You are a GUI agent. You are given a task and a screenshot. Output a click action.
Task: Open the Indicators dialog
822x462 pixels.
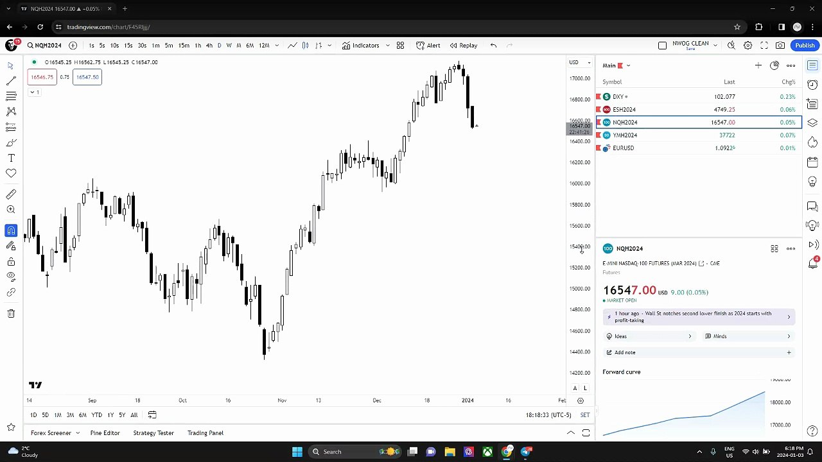[361, 46]
